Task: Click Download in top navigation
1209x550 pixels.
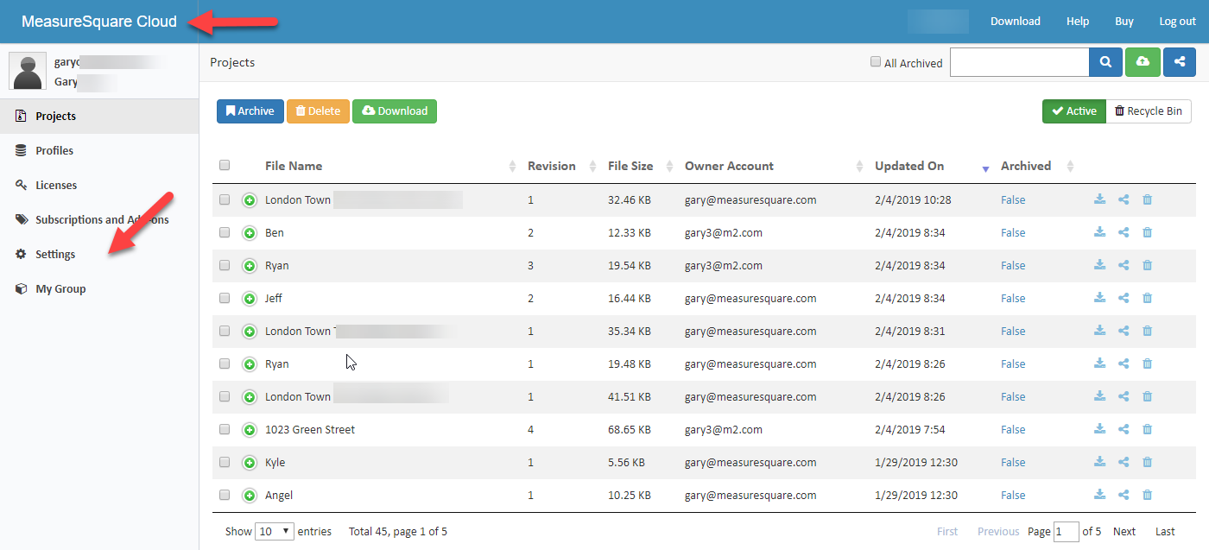Action: coord(1016,22)
